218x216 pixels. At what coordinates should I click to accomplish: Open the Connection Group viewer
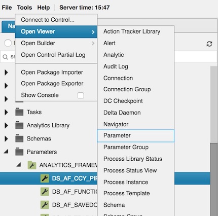136,89
